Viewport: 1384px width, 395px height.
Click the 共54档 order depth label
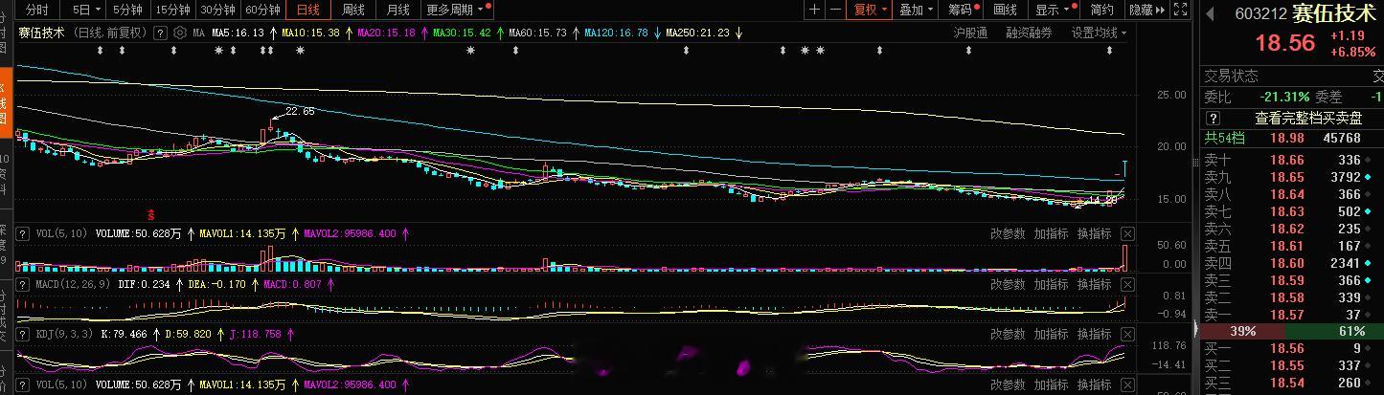[1225, 139]
